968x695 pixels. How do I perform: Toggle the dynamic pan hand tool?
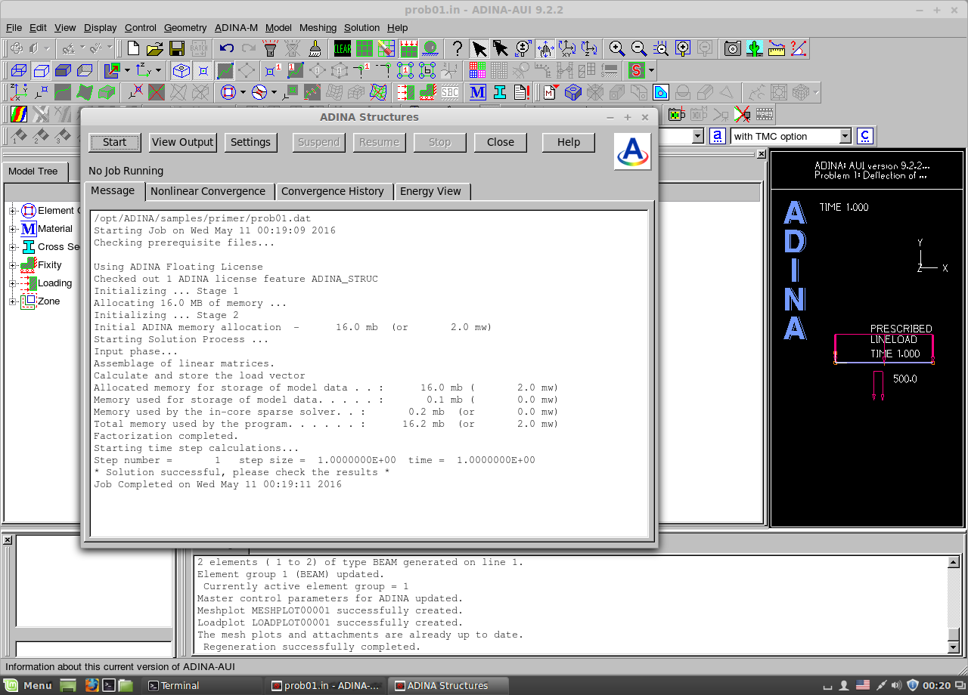tap(545, 48)
